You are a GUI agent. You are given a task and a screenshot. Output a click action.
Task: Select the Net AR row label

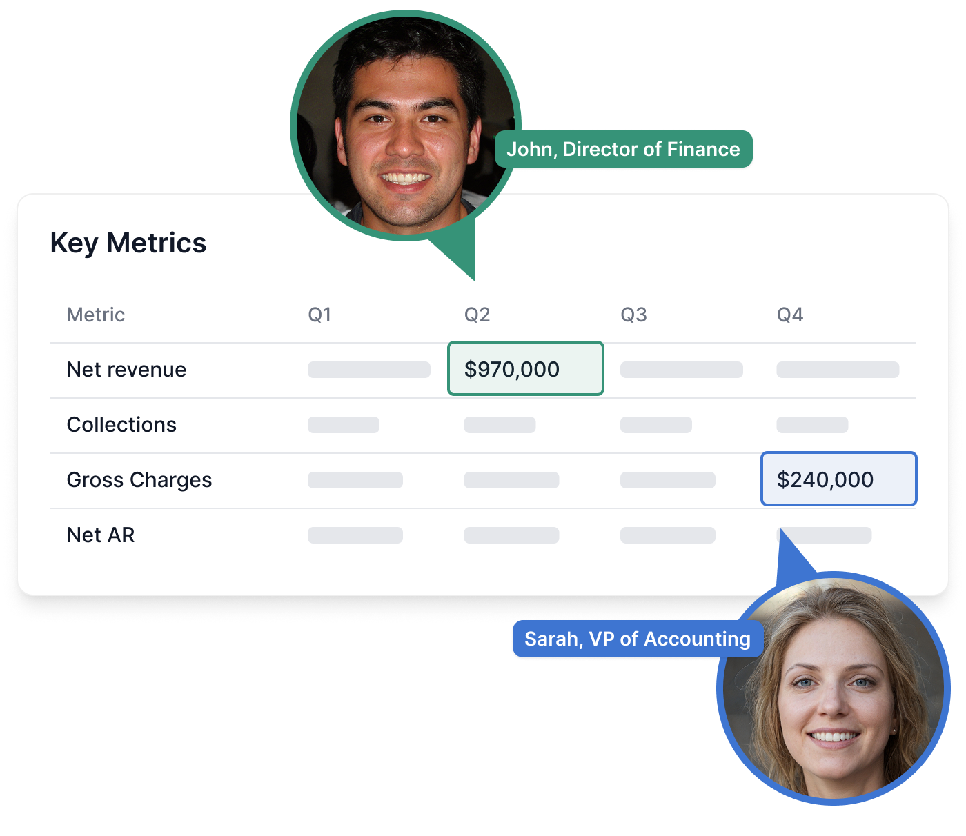[x=101, y=535]
